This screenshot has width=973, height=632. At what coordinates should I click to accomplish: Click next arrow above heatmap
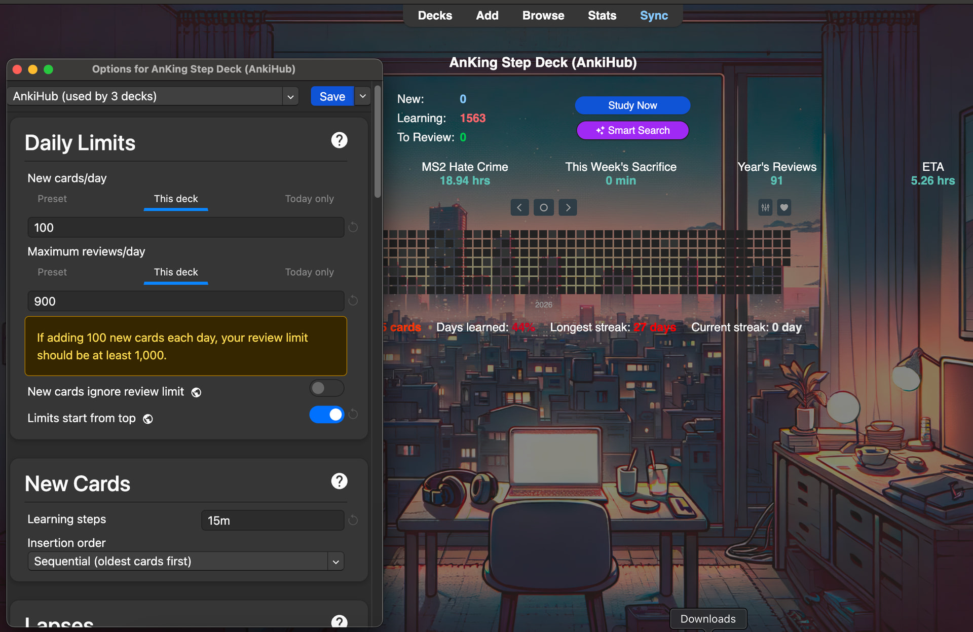click(x=568, y=207)
